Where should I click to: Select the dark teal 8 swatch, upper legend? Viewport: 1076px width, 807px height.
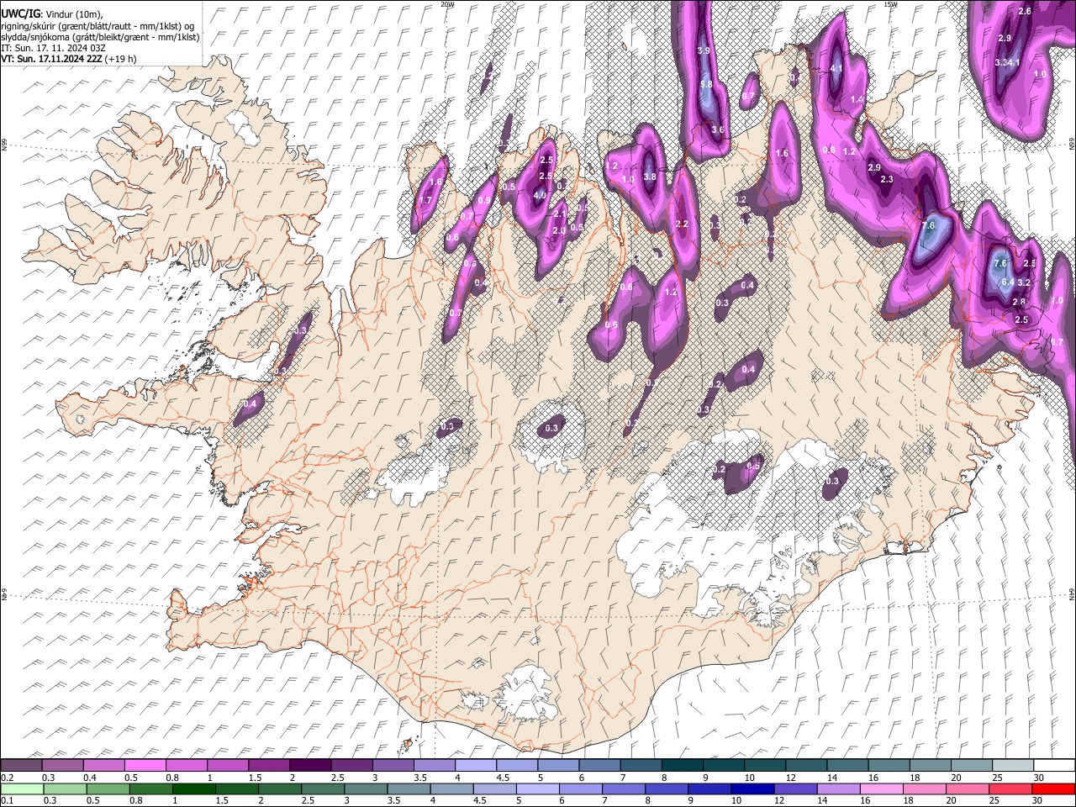[x=682, y=766]
